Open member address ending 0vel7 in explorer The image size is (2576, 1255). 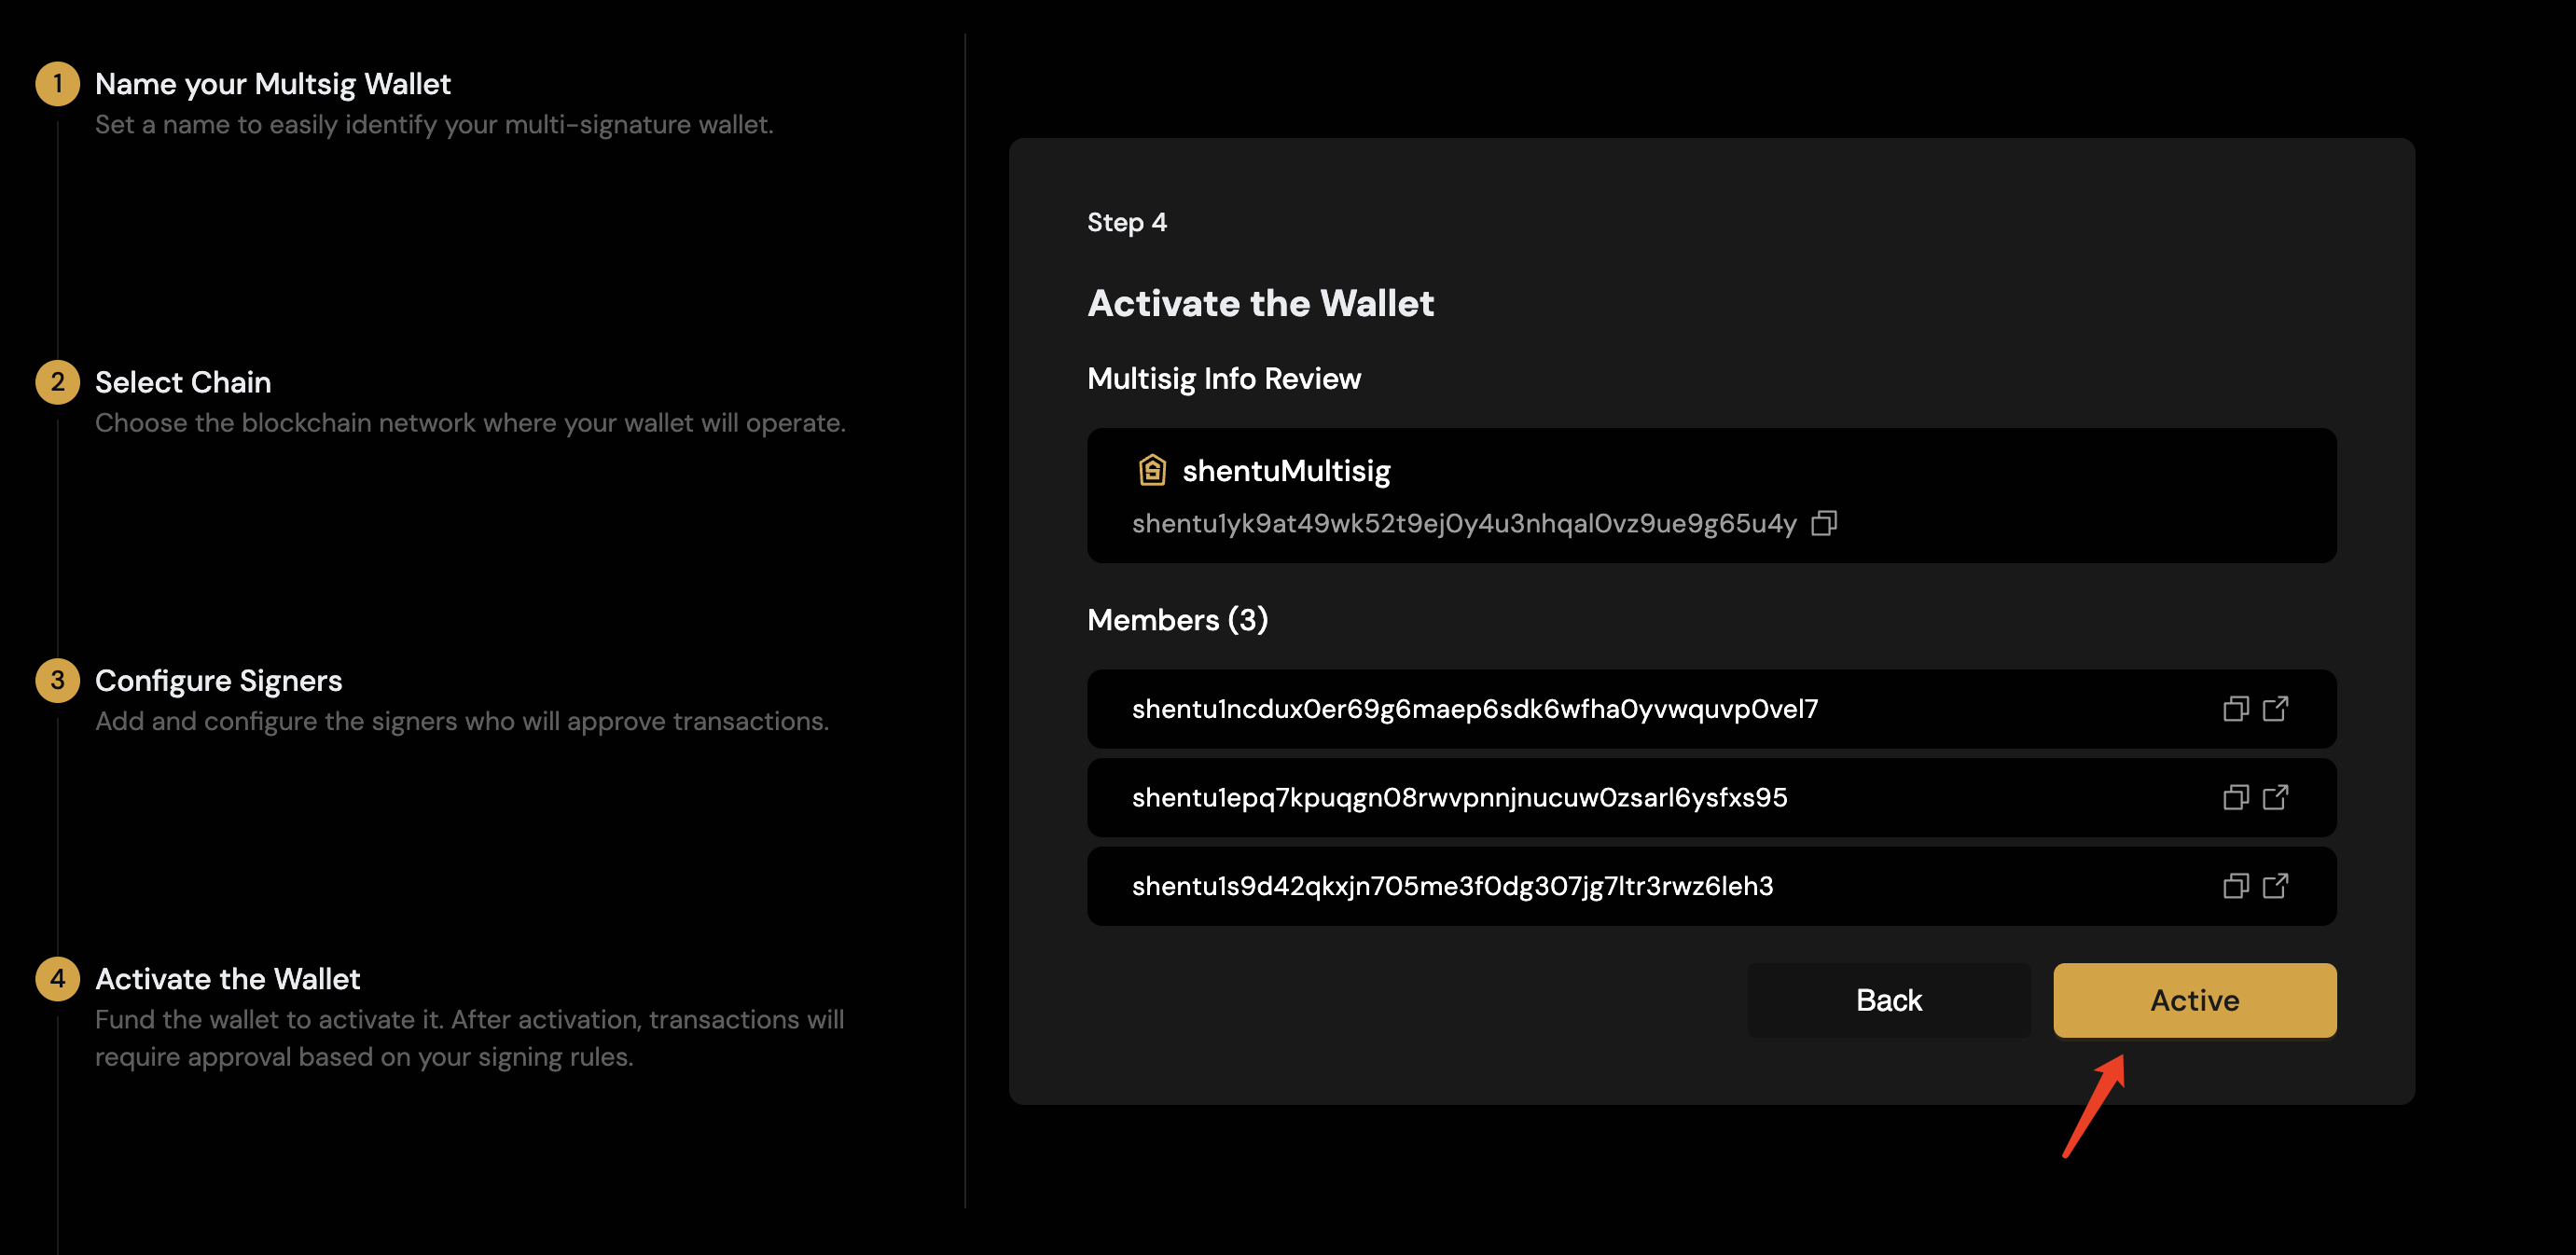2276,709
